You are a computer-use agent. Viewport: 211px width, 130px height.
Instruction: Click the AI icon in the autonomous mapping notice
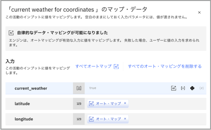click(x=11, y=33)
